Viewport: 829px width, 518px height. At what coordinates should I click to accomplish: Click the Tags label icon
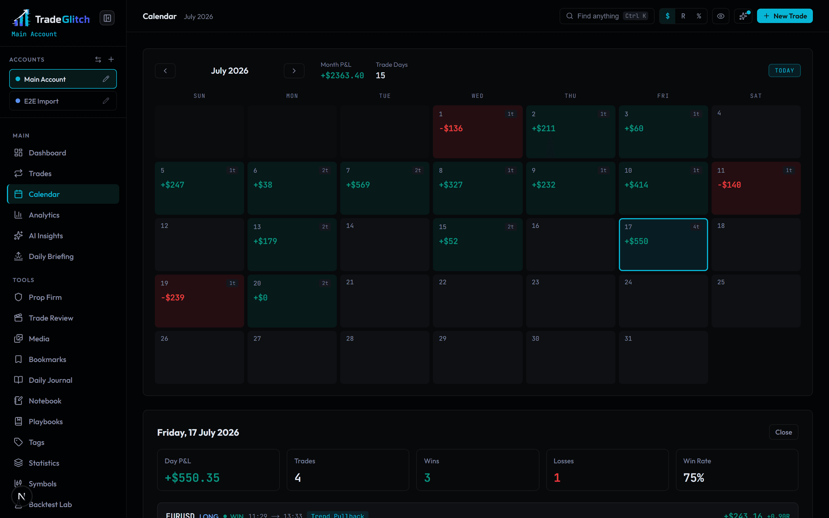coord(18,442)
